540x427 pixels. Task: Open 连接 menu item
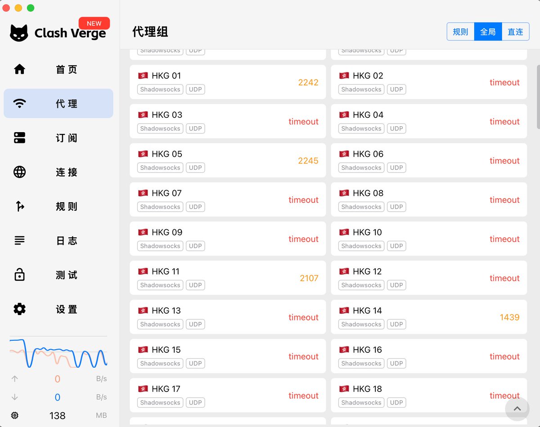(58, 172)
